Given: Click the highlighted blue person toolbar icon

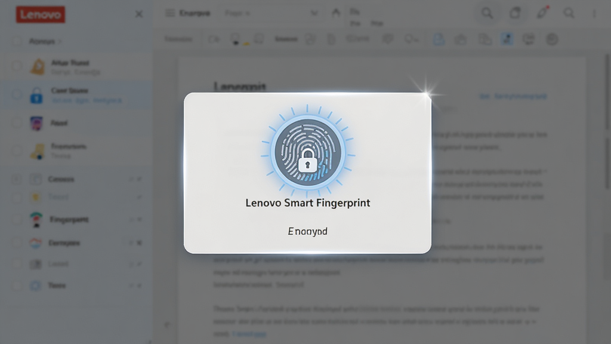Looking at the screenshot, I should click(x=507, y=39).
